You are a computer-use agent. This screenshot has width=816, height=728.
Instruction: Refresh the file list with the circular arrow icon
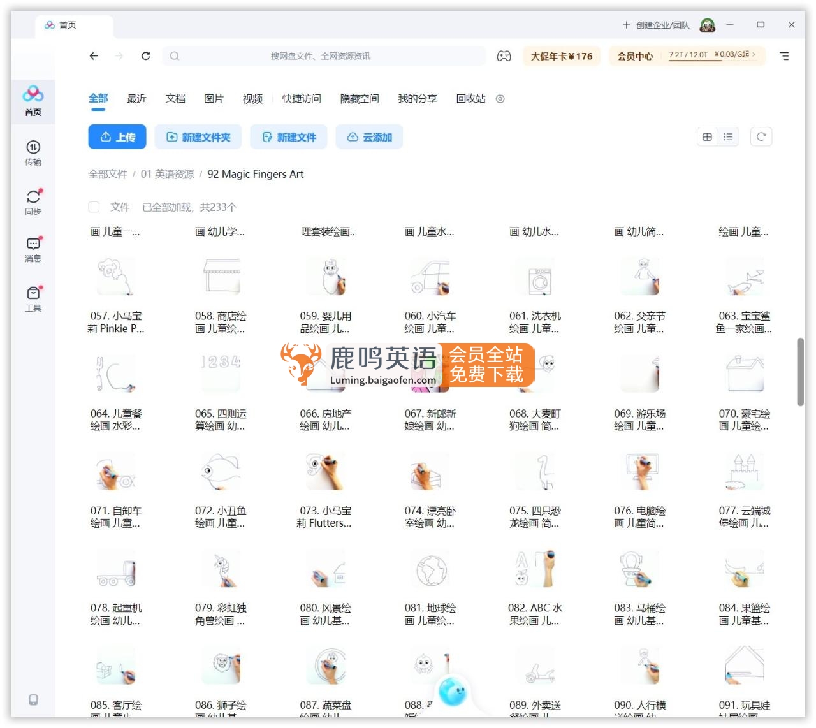(x=761, y=136)
